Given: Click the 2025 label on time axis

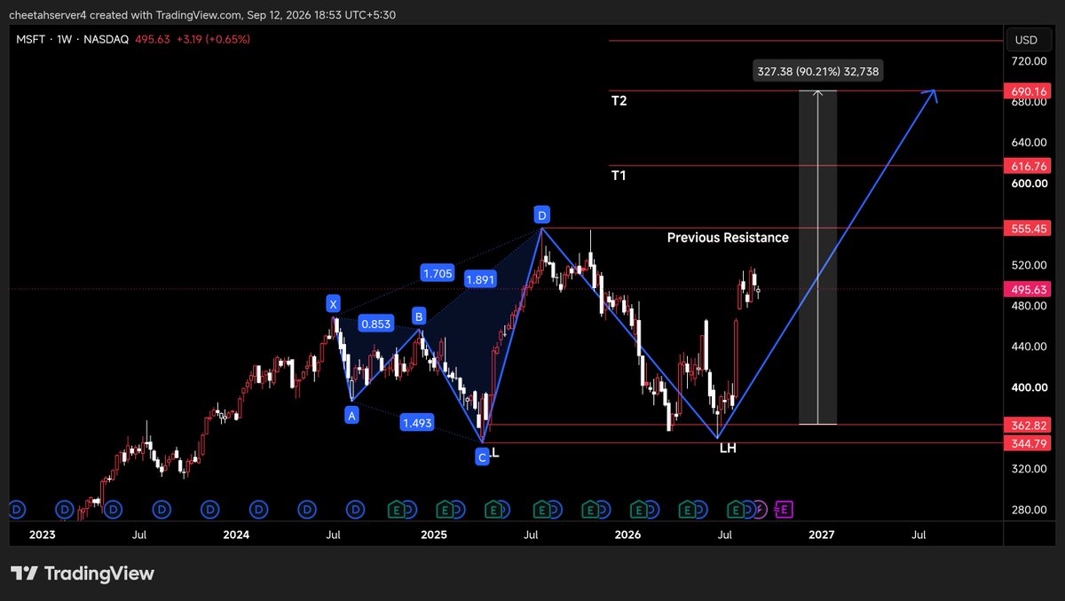Looking at the screenshot, I should pos(433,535).
